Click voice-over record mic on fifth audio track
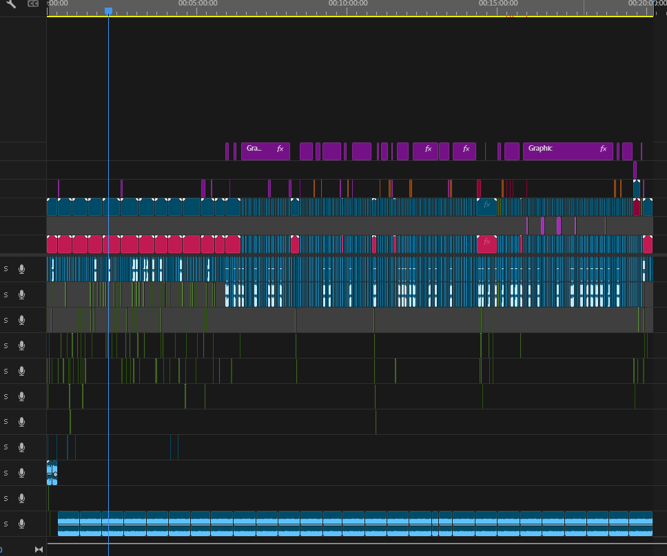Screen dimensions: 667x556 (21, 371)
